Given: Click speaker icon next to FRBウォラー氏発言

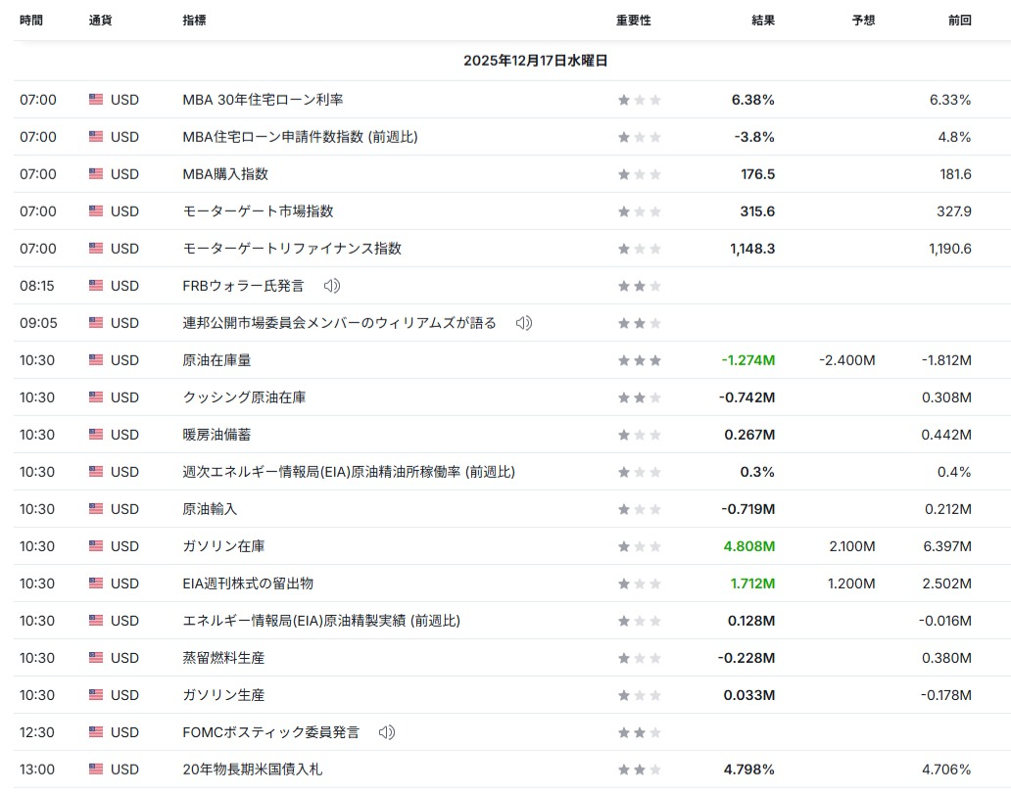Looking at the screenshot, I should coord(332,286).
